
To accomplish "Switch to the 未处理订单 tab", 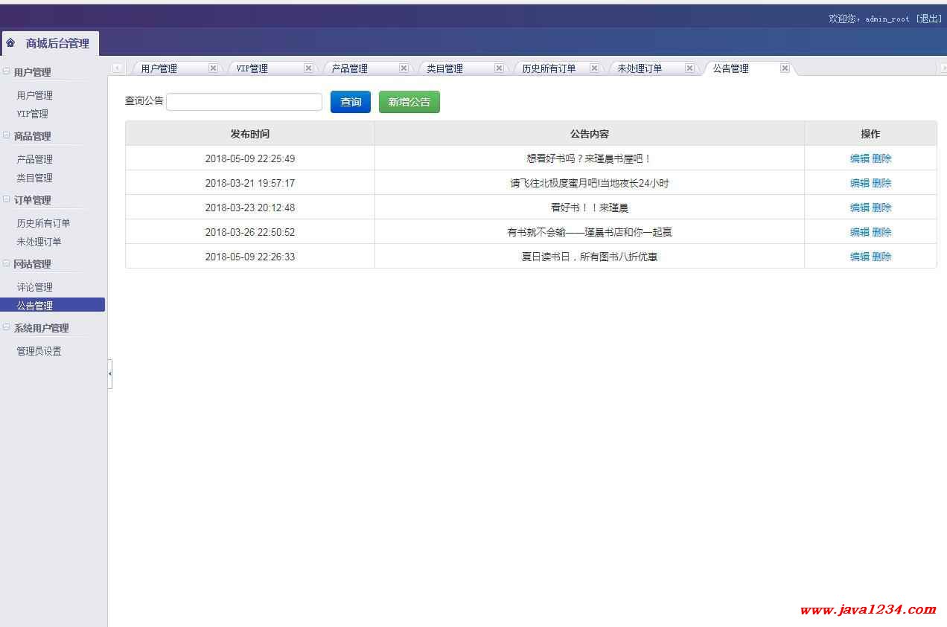I will pyautogui.click(x=640, y=68).
